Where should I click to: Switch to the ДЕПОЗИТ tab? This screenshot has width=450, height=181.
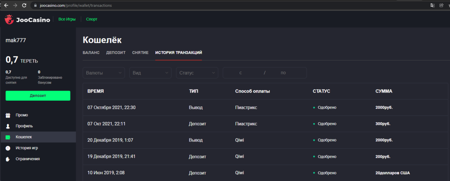pos(116,53)
